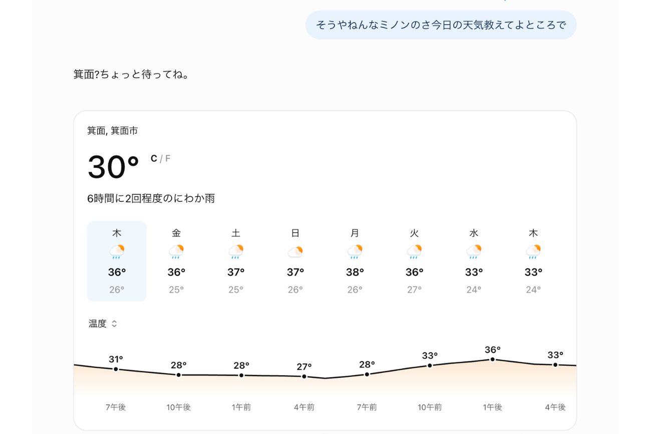
Task: Click the 27° data point at 4午前
Action: [x=304, y=376]
